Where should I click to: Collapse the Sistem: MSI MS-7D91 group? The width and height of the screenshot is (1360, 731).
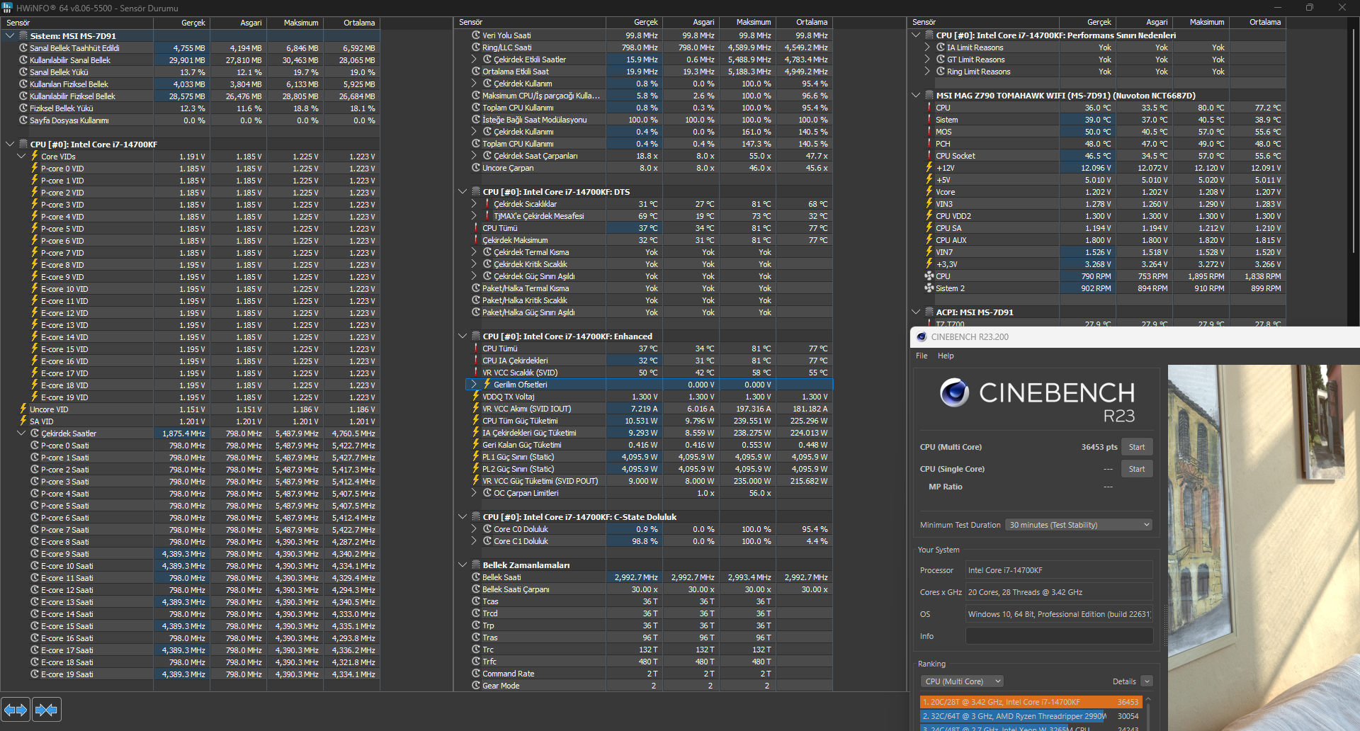pyautogui.click(x=10, y=35)
